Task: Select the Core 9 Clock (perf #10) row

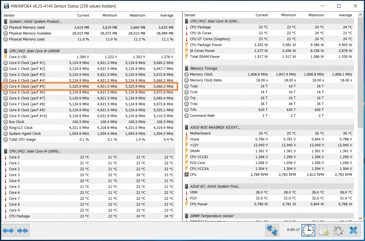Action: coord(89,116)
